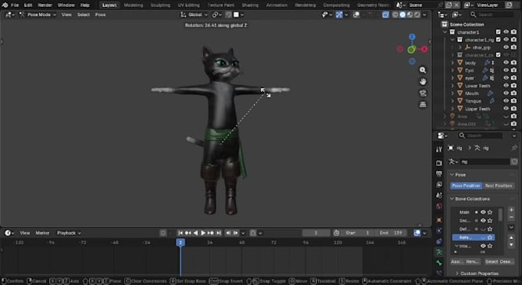The width and height of the screenshot is (522, 285).
Task: Switch to the Modeling workspace tab
Action: coord(134,5)
